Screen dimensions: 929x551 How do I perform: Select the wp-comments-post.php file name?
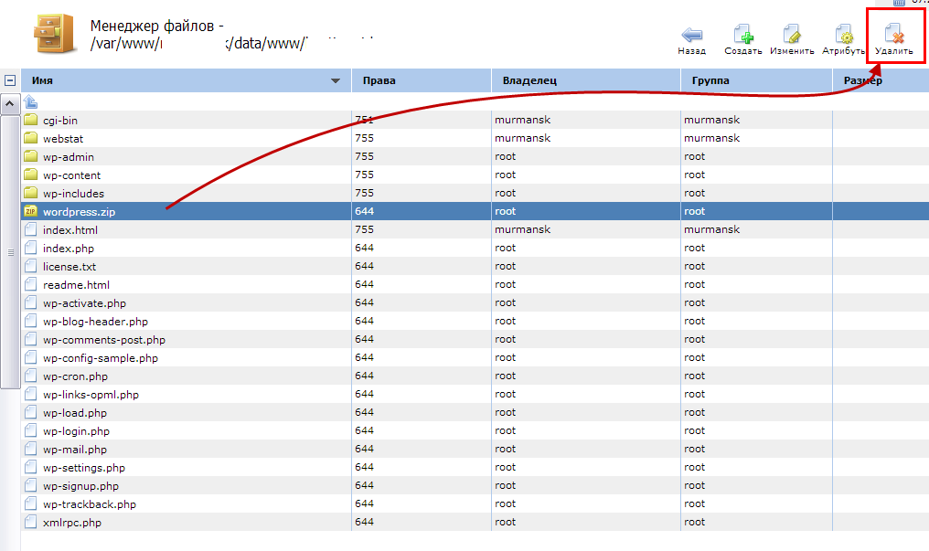[x=103, y=340]
